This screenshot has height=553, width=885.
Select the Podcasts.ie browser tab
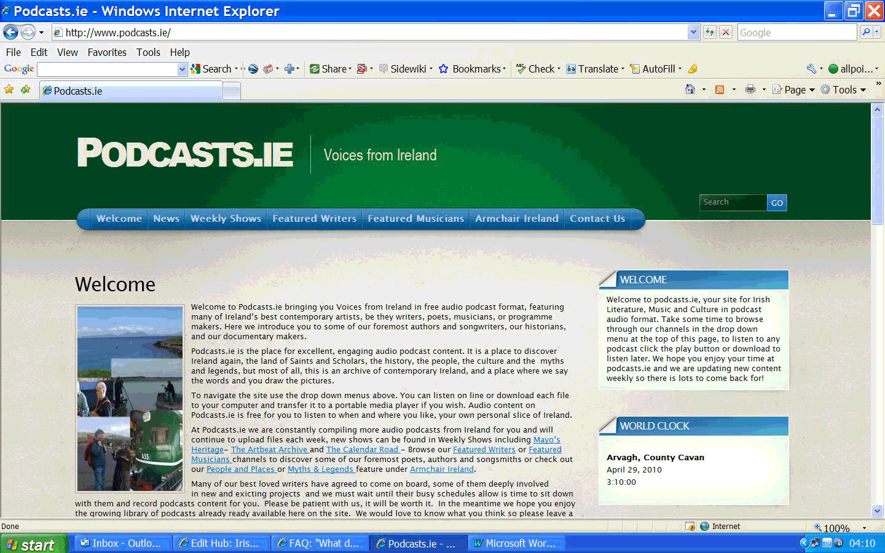(x=131, y=91)
